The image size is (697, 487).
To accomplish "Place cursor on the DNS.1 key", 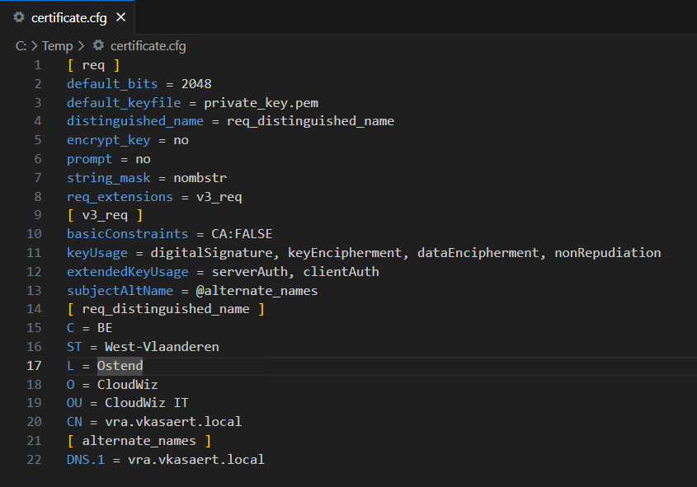I will click(86, 459).
